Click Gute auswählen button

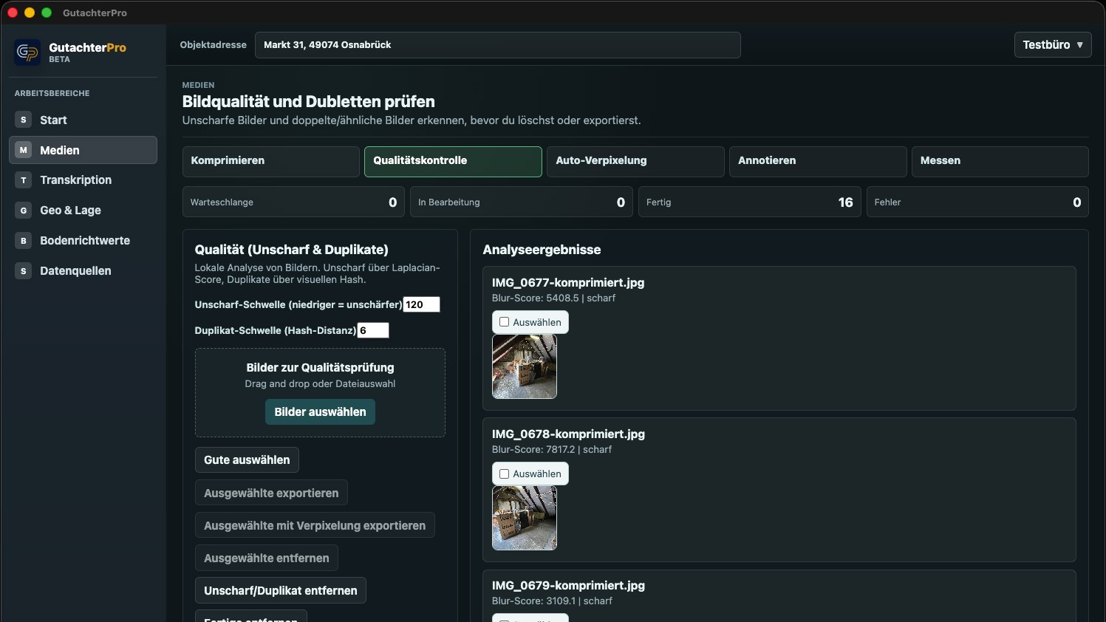coord(247,460)
